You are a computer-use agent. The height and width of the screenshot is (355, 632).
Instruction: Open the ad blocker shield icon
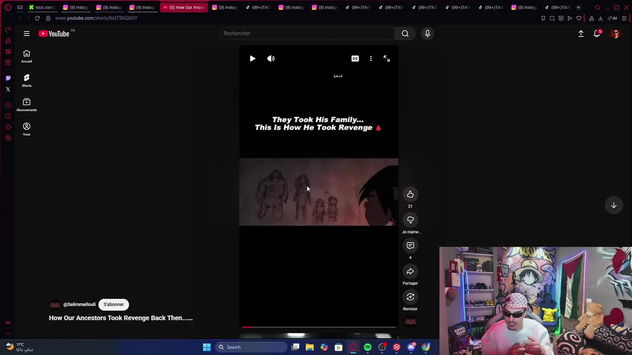pos(561,18)
